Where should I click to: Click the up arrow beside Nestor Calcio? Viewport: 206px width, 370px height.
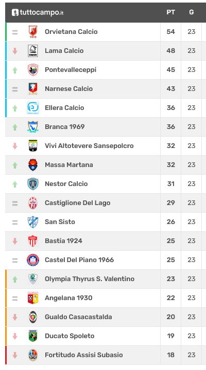(x=15, y=184)
